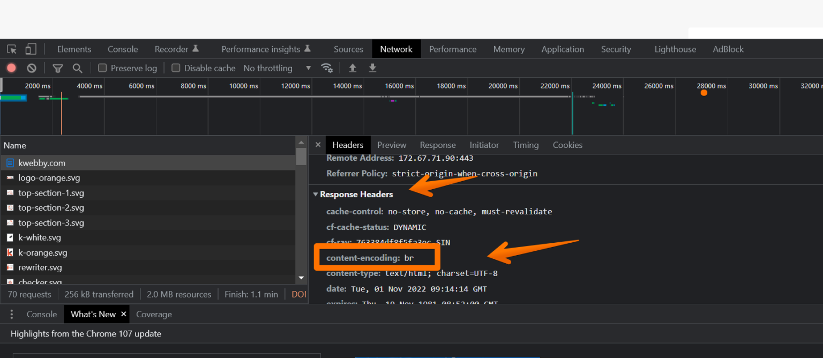Export the network log as HAR
Viewport: 823px width, 358px height.
click(x=373, y=68)
